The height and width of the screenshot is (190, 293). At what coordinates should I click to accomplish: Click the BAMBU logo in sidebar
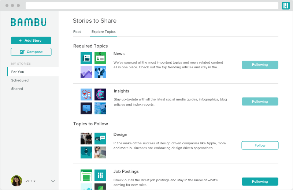[x=29, y=22]
